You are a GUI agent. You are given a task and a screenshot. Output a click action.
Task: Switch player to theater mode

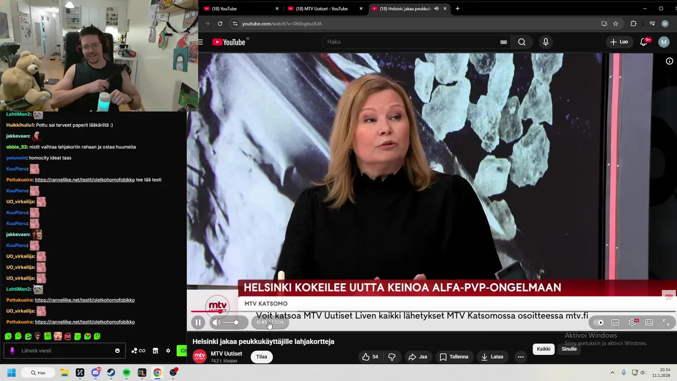coord(649,322)
